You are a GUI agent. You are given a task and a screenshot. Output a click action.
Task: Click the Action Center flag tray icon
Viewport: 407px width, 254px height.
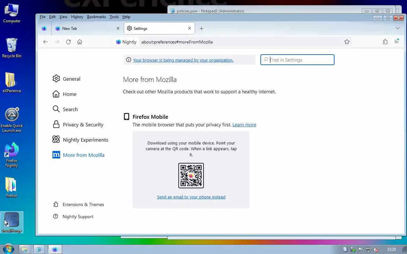(x=361, y=250)
